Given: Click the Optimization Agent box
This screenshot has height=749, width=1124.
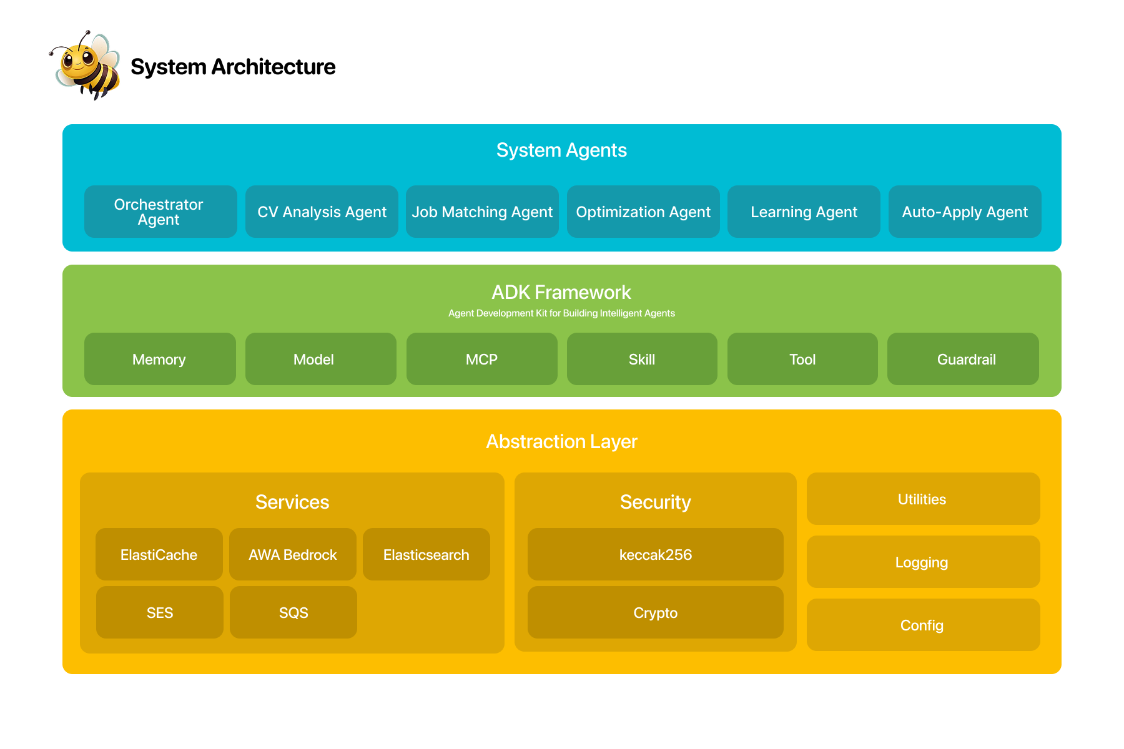Looking at the screenshot, I should coord(643,212).
